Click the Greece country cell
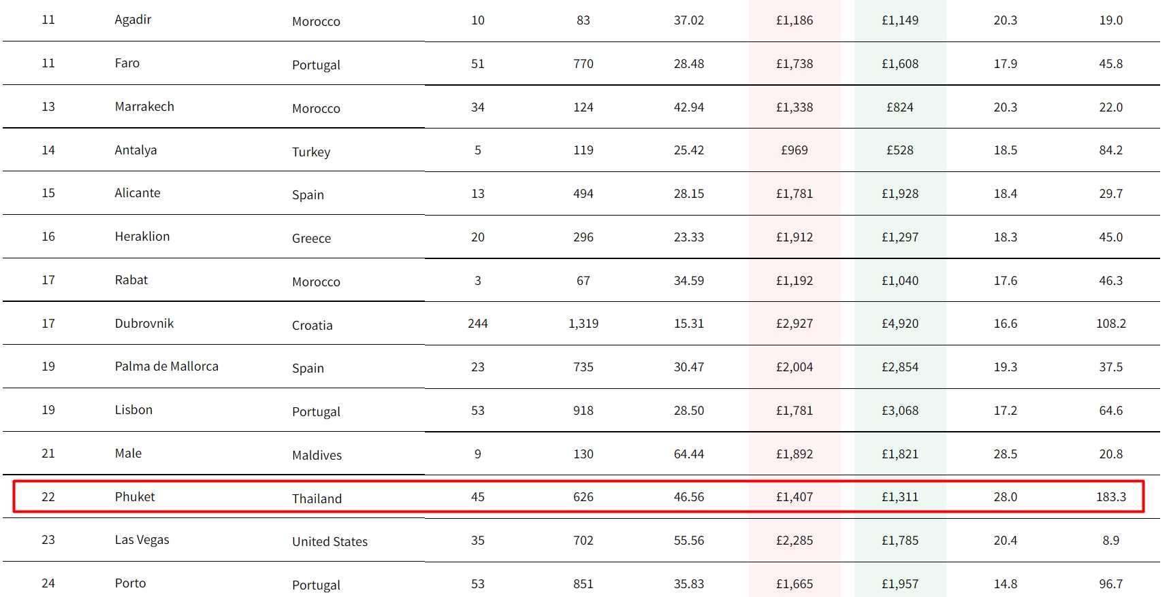This screenshot has width=1169, height=597. point(311,238)
